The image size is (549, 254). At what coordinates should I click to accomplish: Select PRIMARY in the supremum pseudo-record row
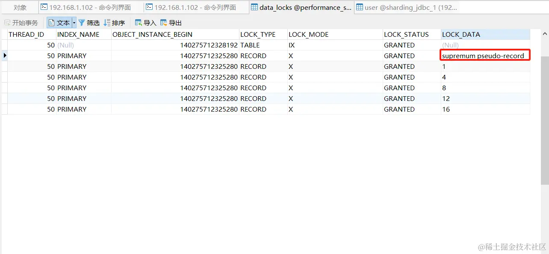(83, 56)
